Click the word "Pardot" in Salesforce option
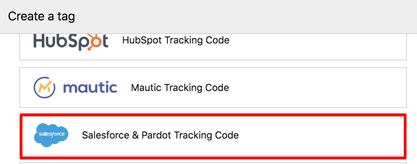Image resolution: width=417 pixels, height=164 pixels. [x=156, y=135]
